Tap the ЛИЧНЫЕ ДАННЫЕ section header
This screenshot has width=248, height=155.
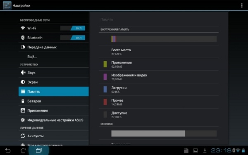(32, 128)
